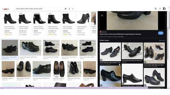
Task: Click the Google logo
Action: (x=6, y=9)
